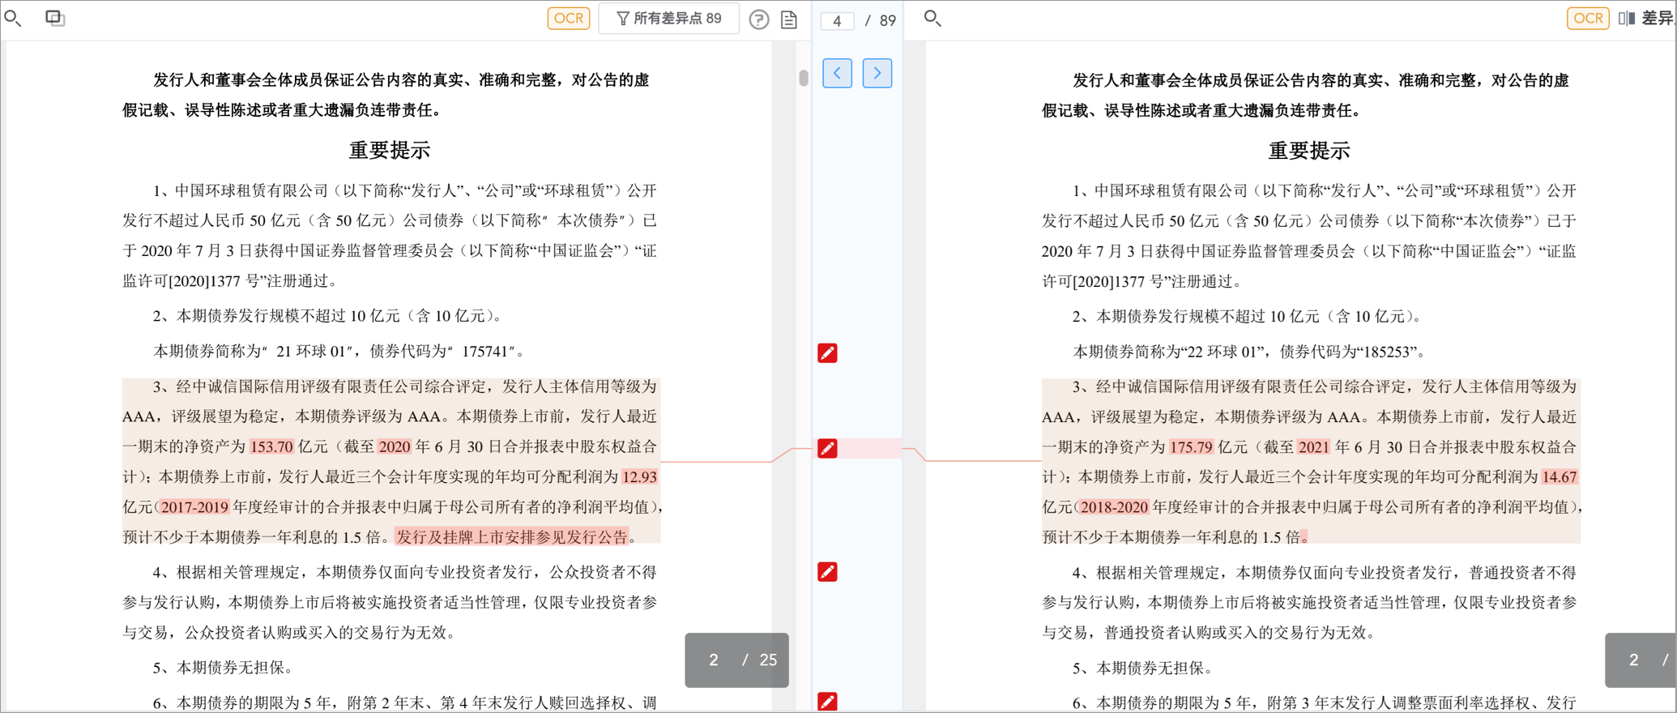Click 5、本期债券无担保 in the right document
Image resolution: width=1677 pixels, height=713 pixels.
pos(1142,668)
